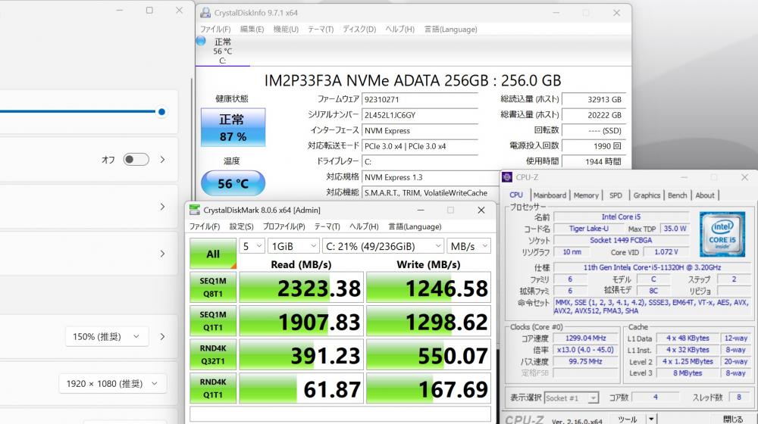Click the 正常 87 % health status button
The image size is (758, 424).
point(233,127)
